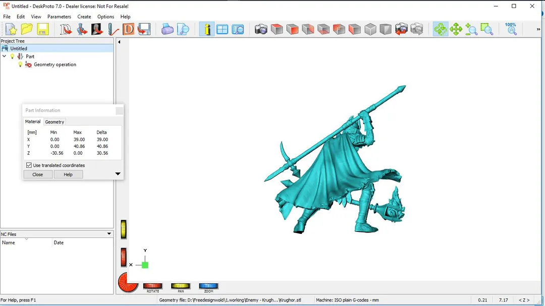Activate the green four-arrow pan tool
This screenshot has height=306, width=545.
coord(456,29)
